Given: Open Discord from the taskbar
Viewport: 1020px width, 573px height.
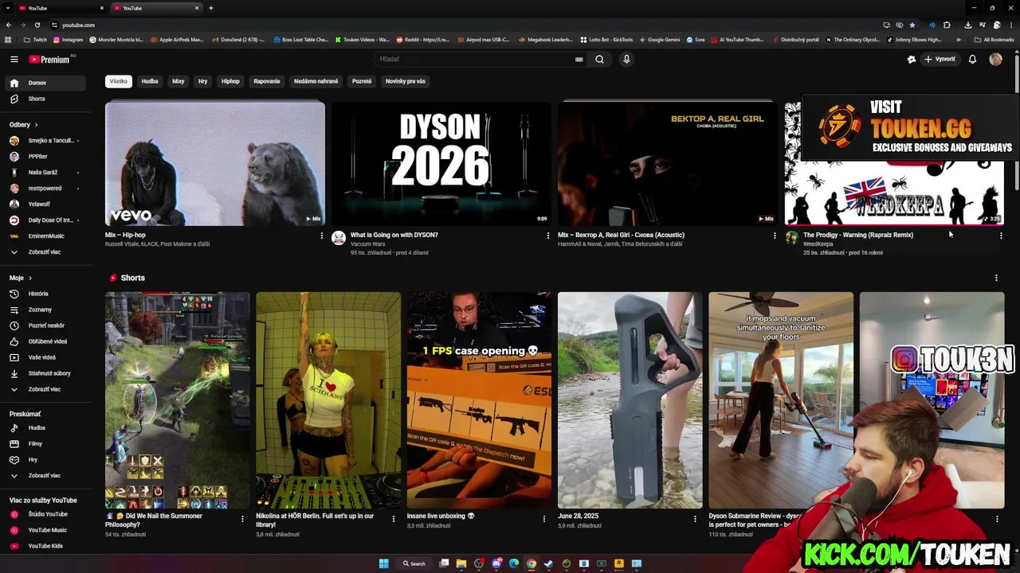Looking at the screenshot, I should pyautogui.click(x=496, y=563).
